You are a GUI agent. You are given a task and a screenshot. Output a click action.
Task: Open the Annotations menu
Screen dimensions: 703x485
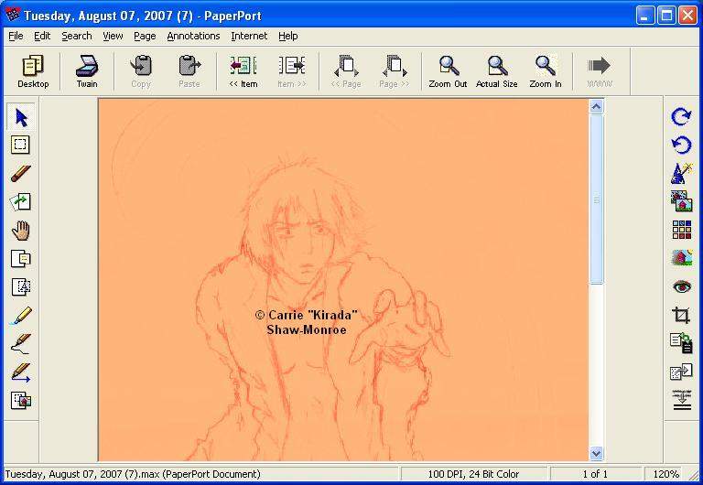point(193,36)
